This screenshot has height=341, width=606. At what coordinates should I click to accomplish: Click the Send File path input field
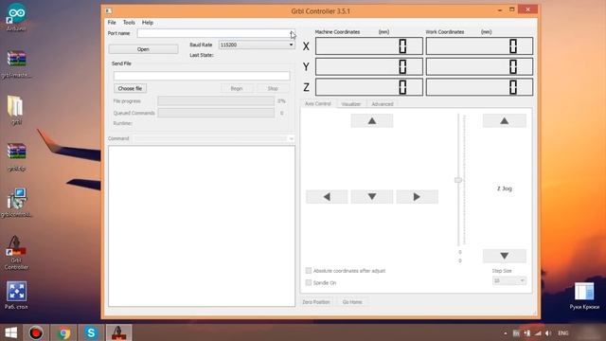(x=202, y=76)
